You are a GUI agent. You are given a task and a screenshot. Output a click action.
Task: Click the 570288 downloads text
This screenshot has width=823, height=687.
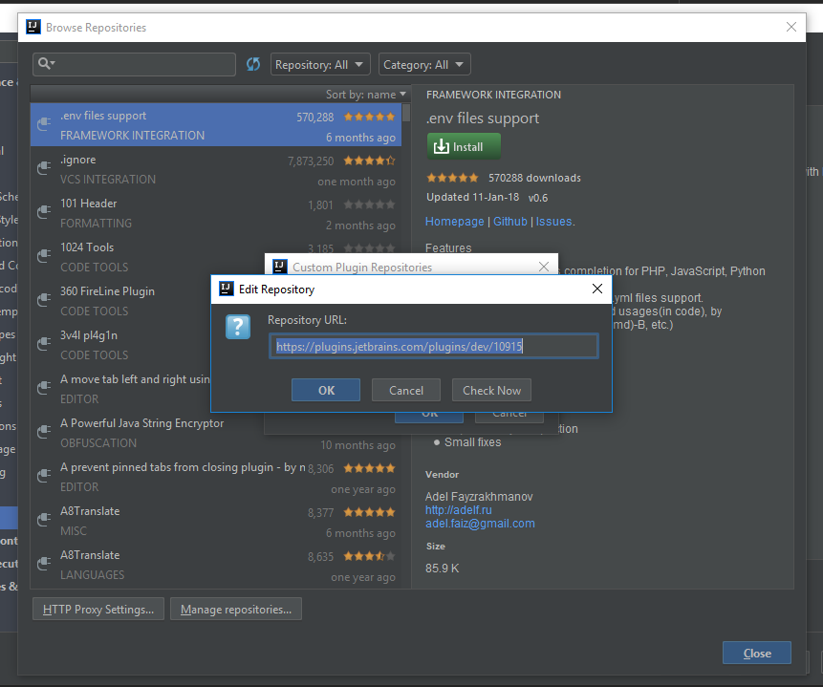(534, 178)
